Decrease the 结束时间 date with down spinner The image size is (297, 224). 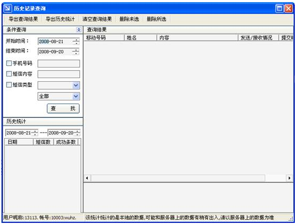pyautogui.click(x=77, y=54)
